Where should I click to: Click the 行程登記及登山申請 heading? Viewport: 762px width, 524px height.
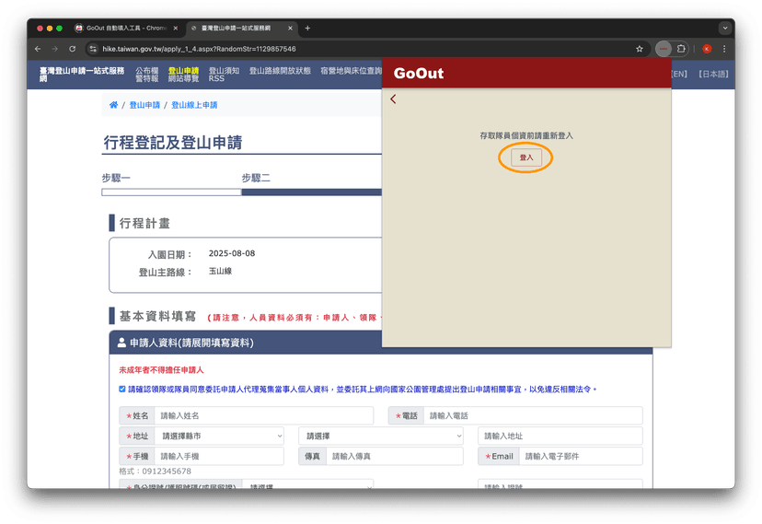tap(172, 143)
